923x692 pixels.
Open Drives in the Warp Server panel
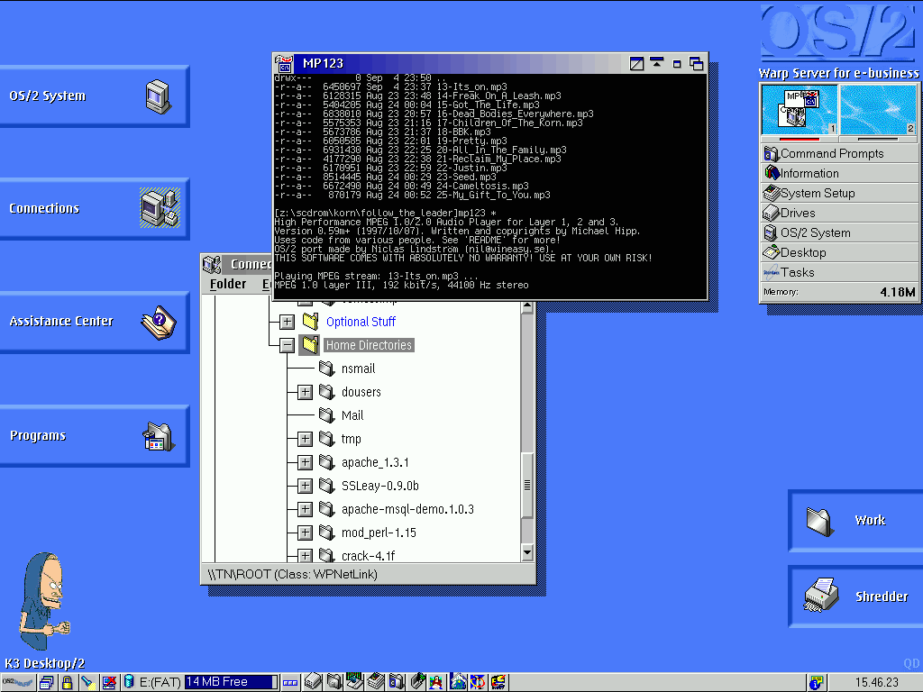[x=840, y=213]
